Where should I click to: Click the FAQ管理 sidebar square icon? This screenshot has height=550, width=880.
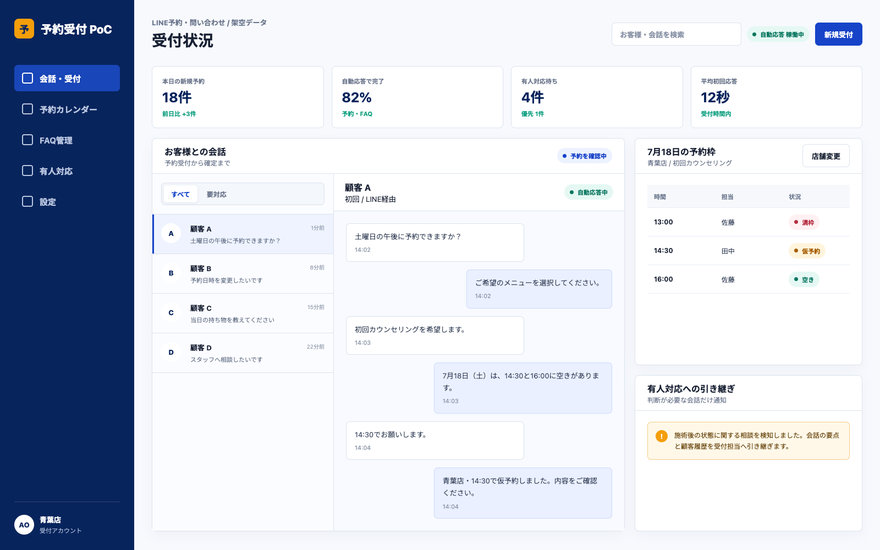[28, 140]
